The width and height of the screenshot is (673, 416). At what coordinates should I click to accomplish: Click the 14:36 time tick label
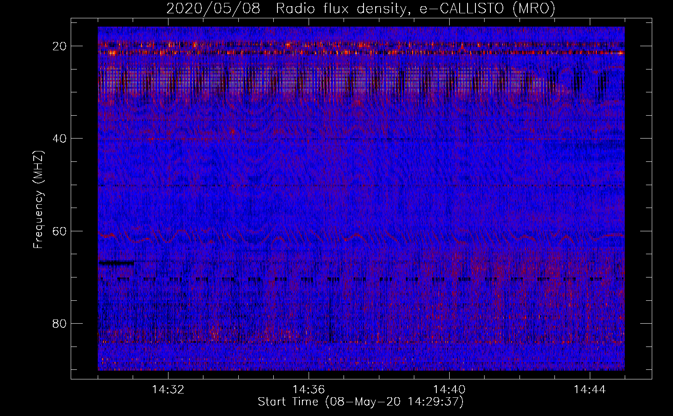[x=309, y=390]
